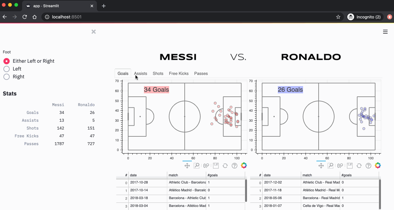Reload the page in the browser
The height and width of the screenshot is (210, 394).
[25, 17]
